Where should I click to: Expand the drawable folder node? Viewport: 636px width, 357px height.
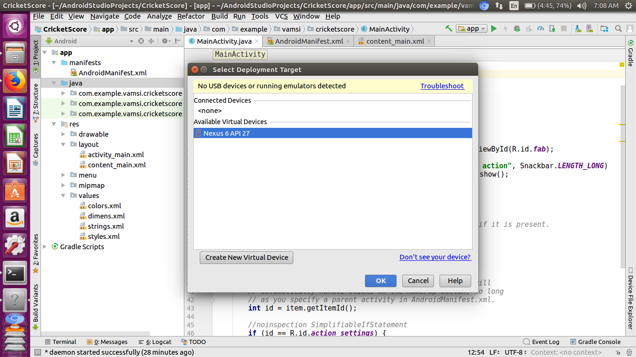[x=63, y=134]
